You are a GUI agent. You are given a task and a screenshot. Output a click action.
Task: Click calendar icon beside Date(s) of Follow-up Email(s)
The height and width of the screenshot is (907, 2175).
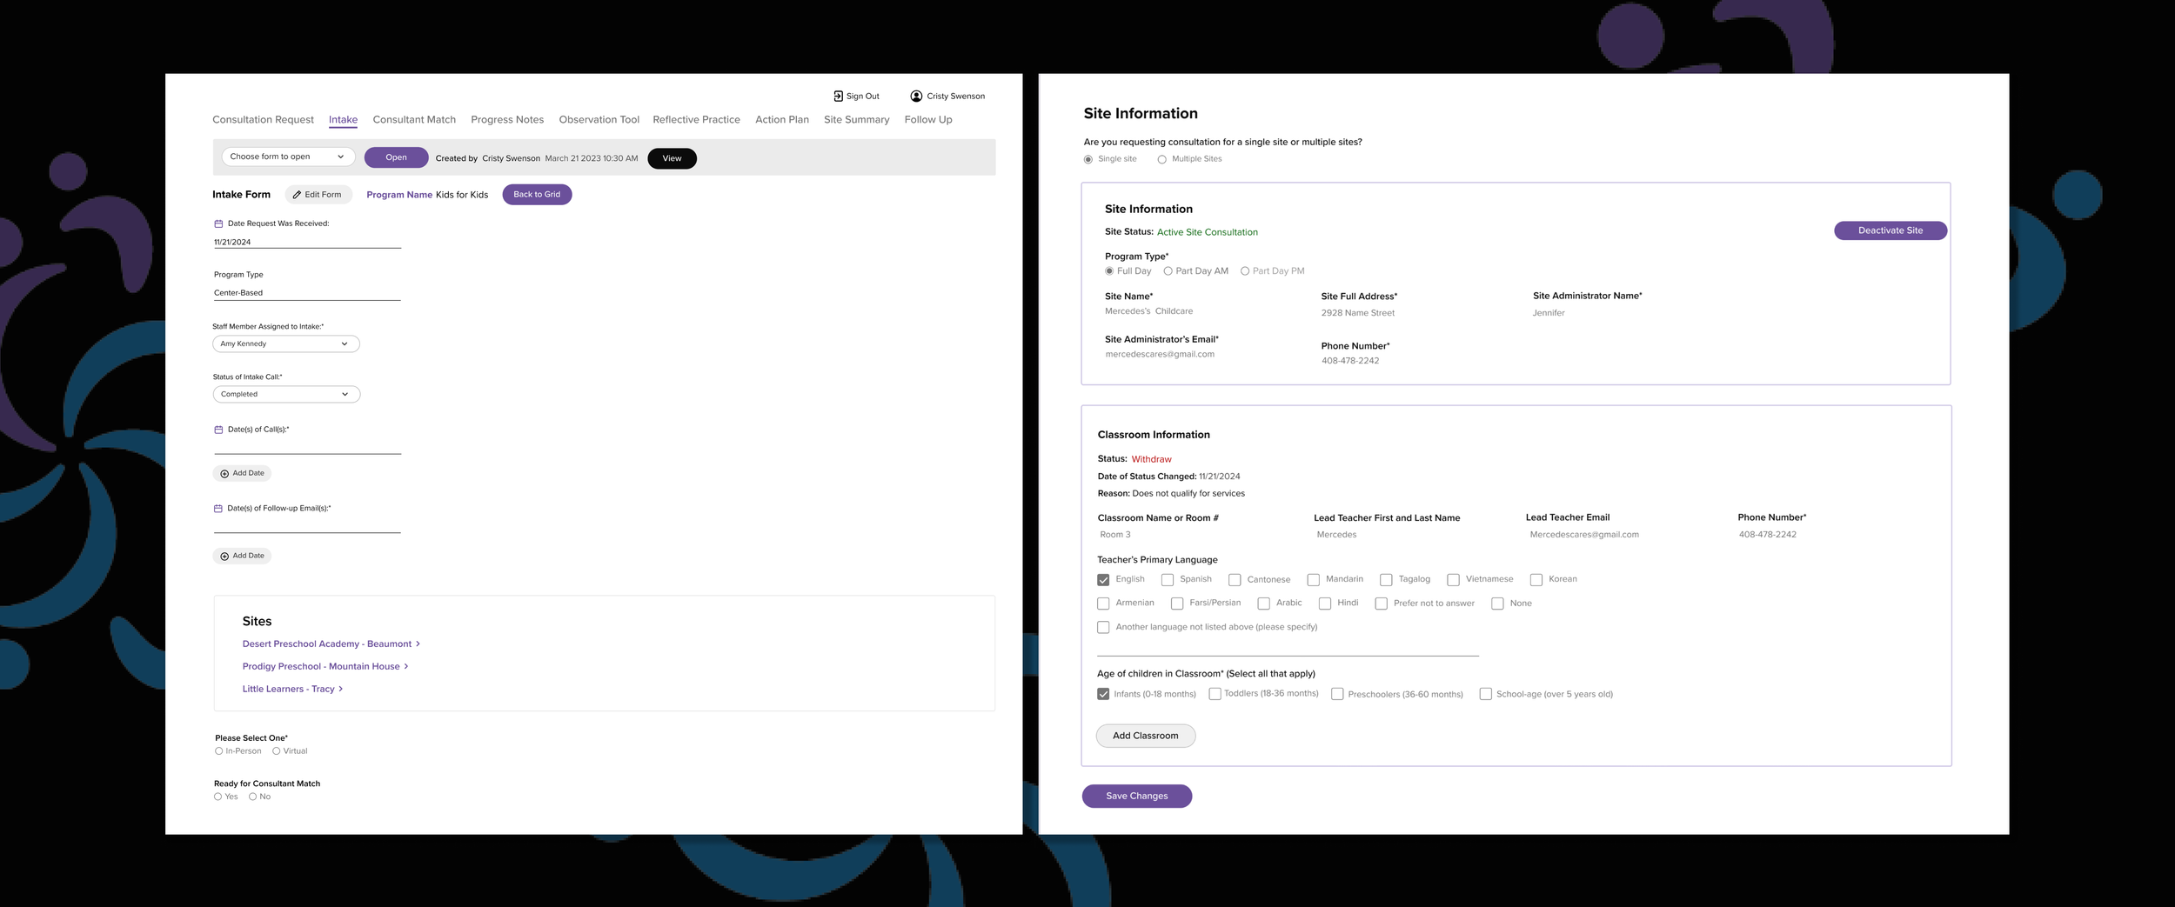click(x=218, y=509)
